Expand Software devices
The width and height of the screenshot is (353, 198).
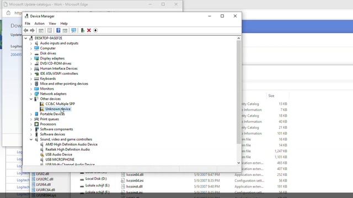[x=31, y=134]
